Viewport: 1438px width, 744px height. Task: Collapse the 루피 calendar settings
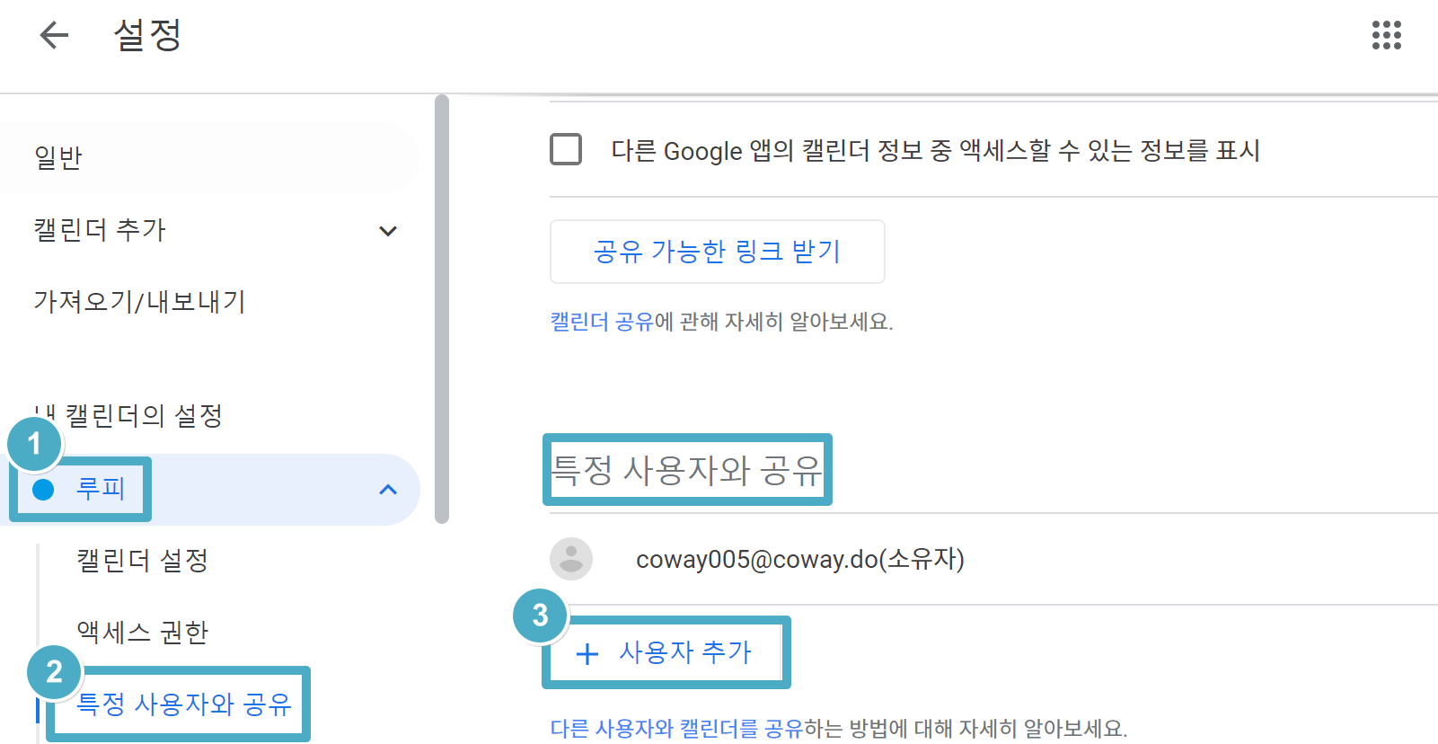(388, 490)
